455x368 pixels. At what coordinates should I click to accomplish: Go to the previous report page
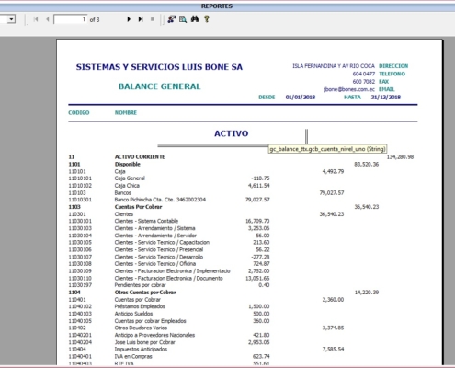click(48, 19)
